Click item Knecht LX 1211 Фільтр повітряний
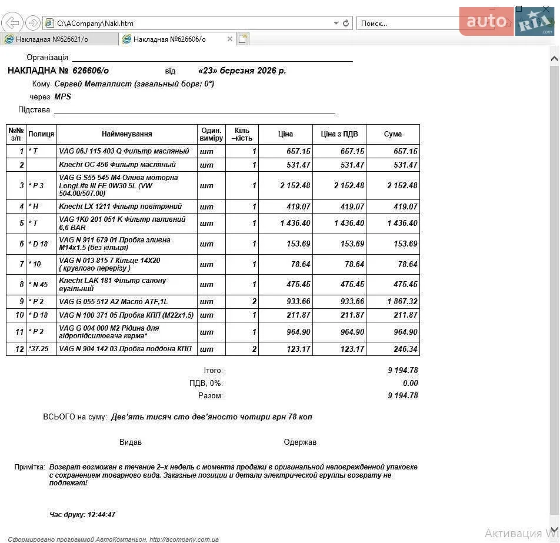The width and height of the screenshot is (560, 543). pyautogui.click(x=121, y=206)
